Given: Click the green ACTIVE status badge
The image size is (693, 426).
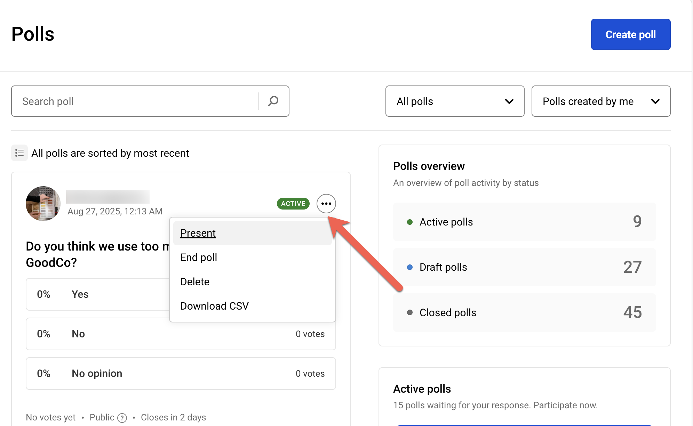Looking at the screenshot, I should 293,204.
